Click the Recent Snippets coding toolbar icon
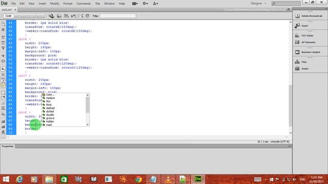This screenshot has width=328, height=184. pos(3,108)
